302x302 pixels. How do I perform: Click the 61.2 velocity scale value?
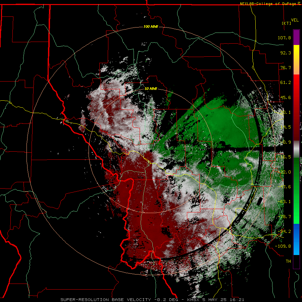pyautogui.click(x=286, y=83)
